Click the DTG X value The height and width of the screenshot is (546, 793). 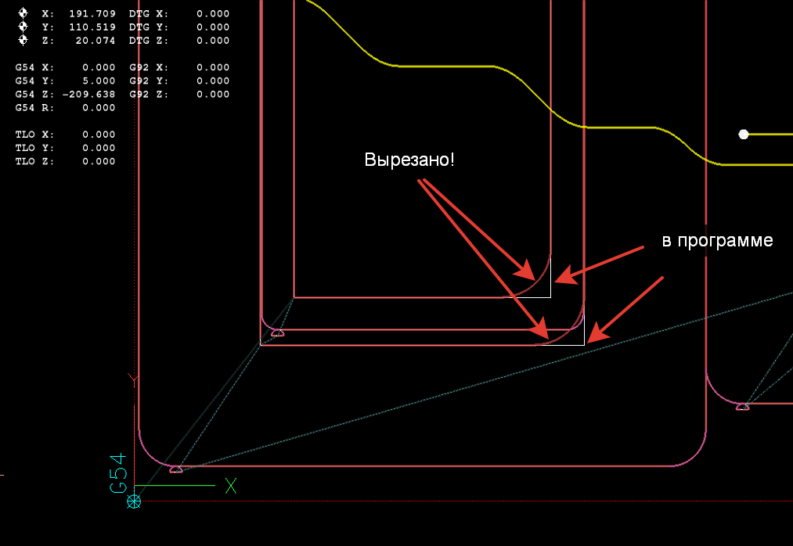[x=213, y=13]
